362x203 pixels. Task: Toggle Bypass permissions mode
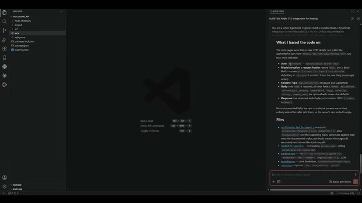[x=340, y=182]
